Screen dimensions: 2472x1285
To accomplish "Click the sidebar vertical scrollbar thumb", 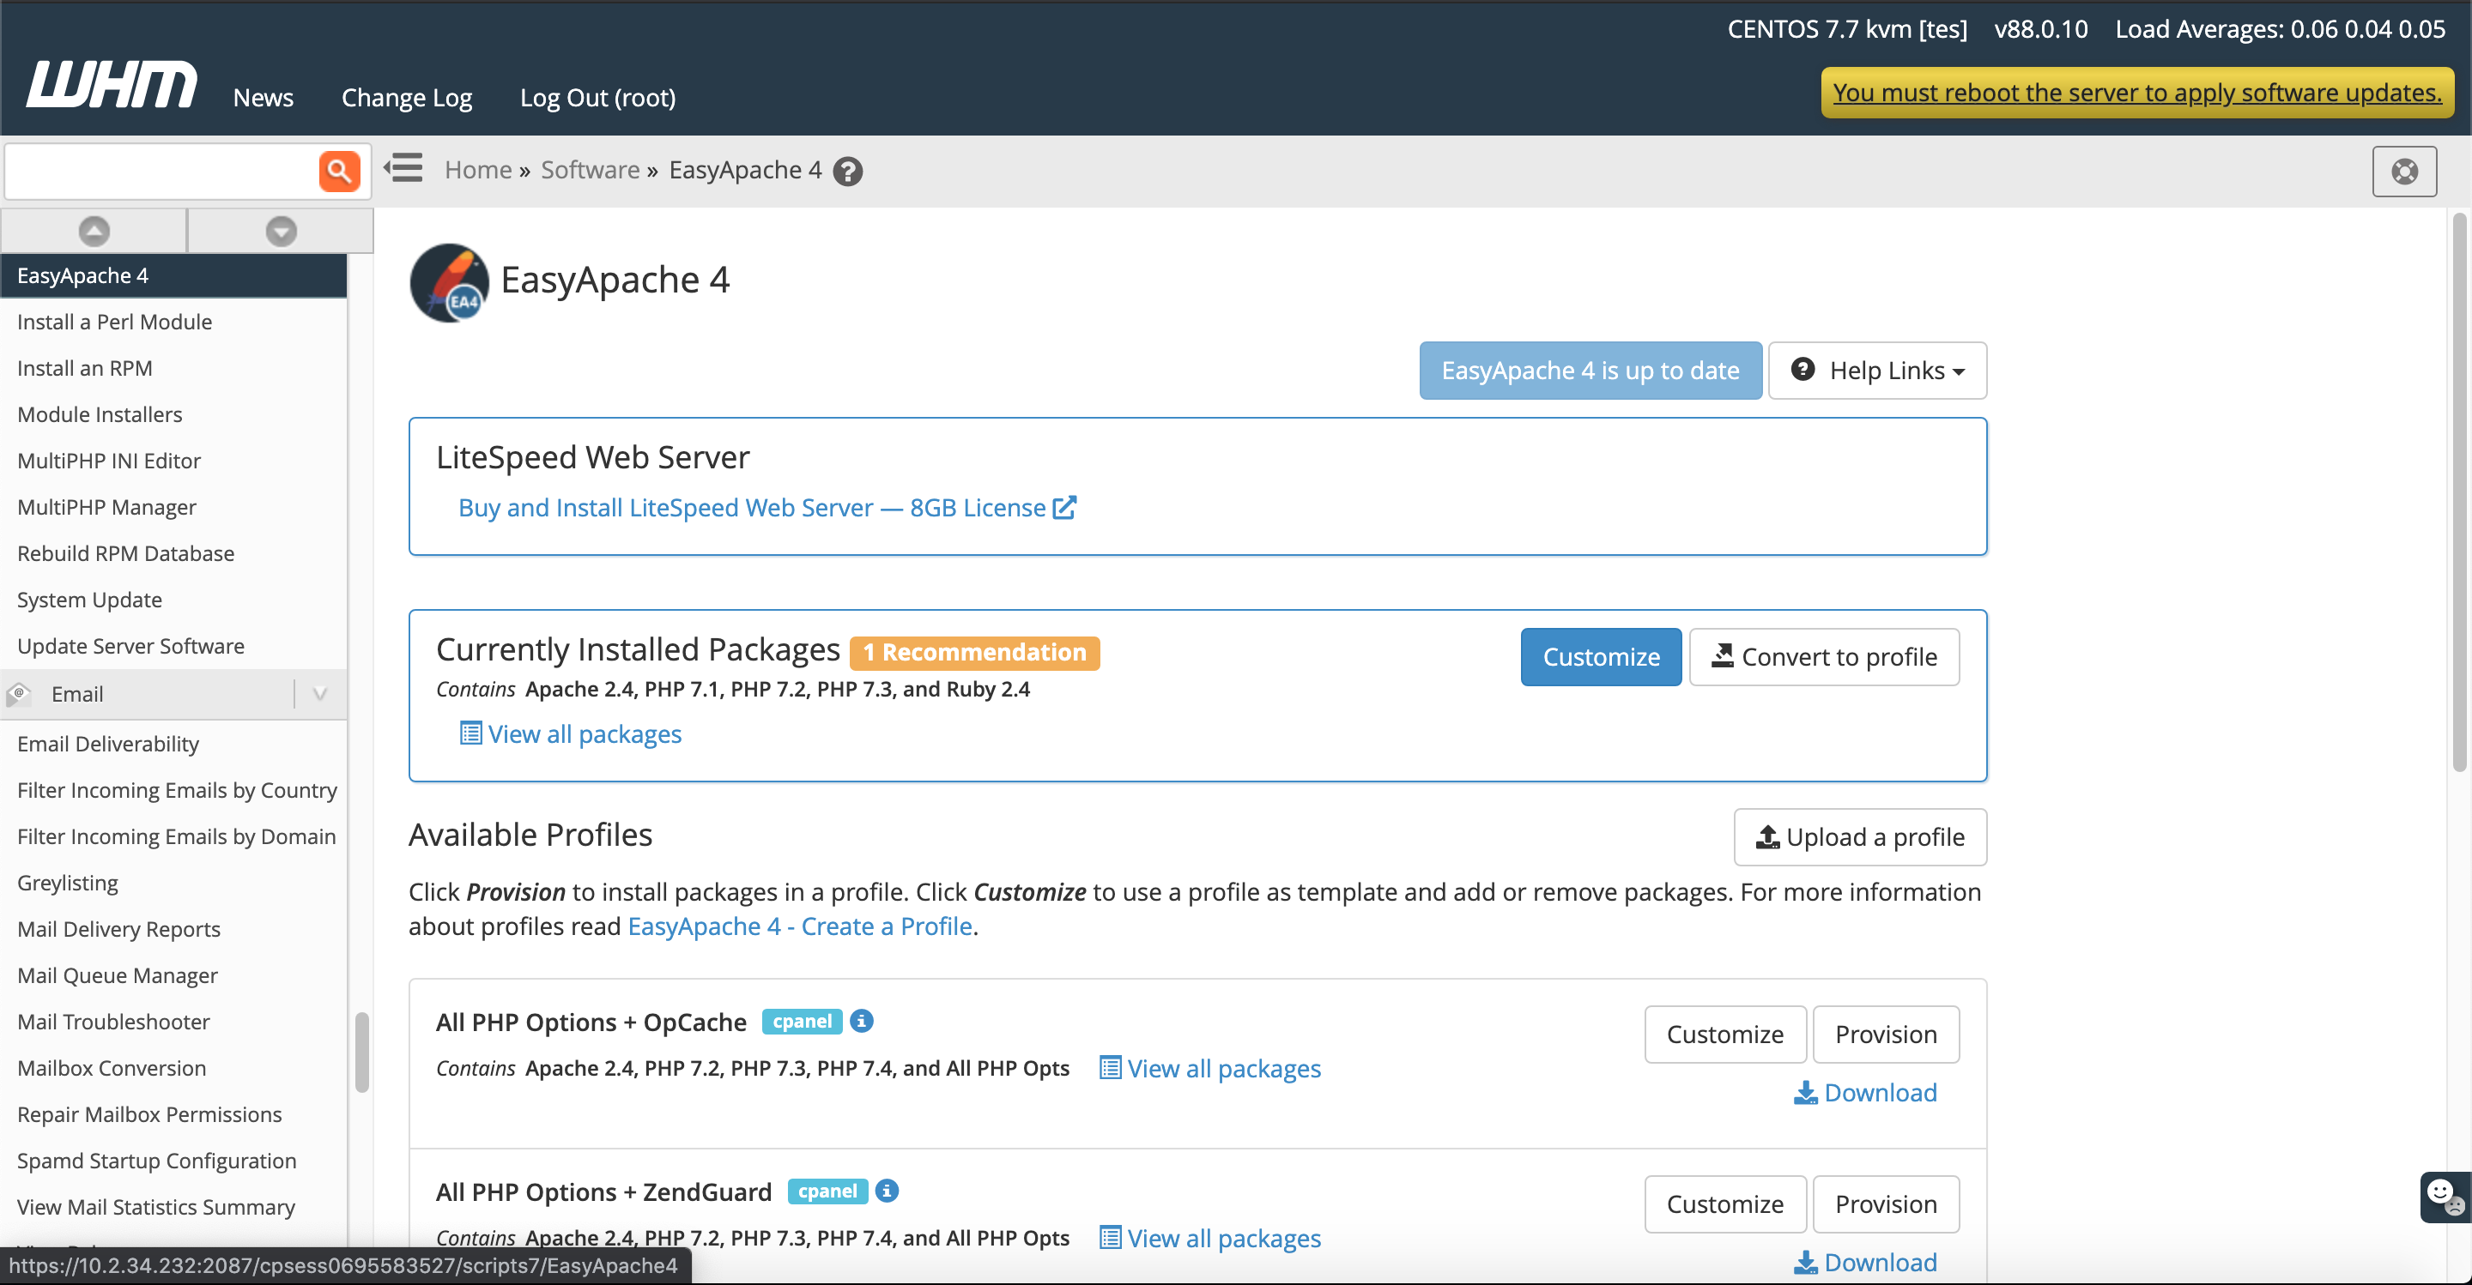I will click(361, 1052).
